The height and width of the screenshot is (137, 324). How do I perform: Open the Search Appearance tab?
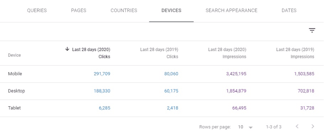tap(231, 11)
